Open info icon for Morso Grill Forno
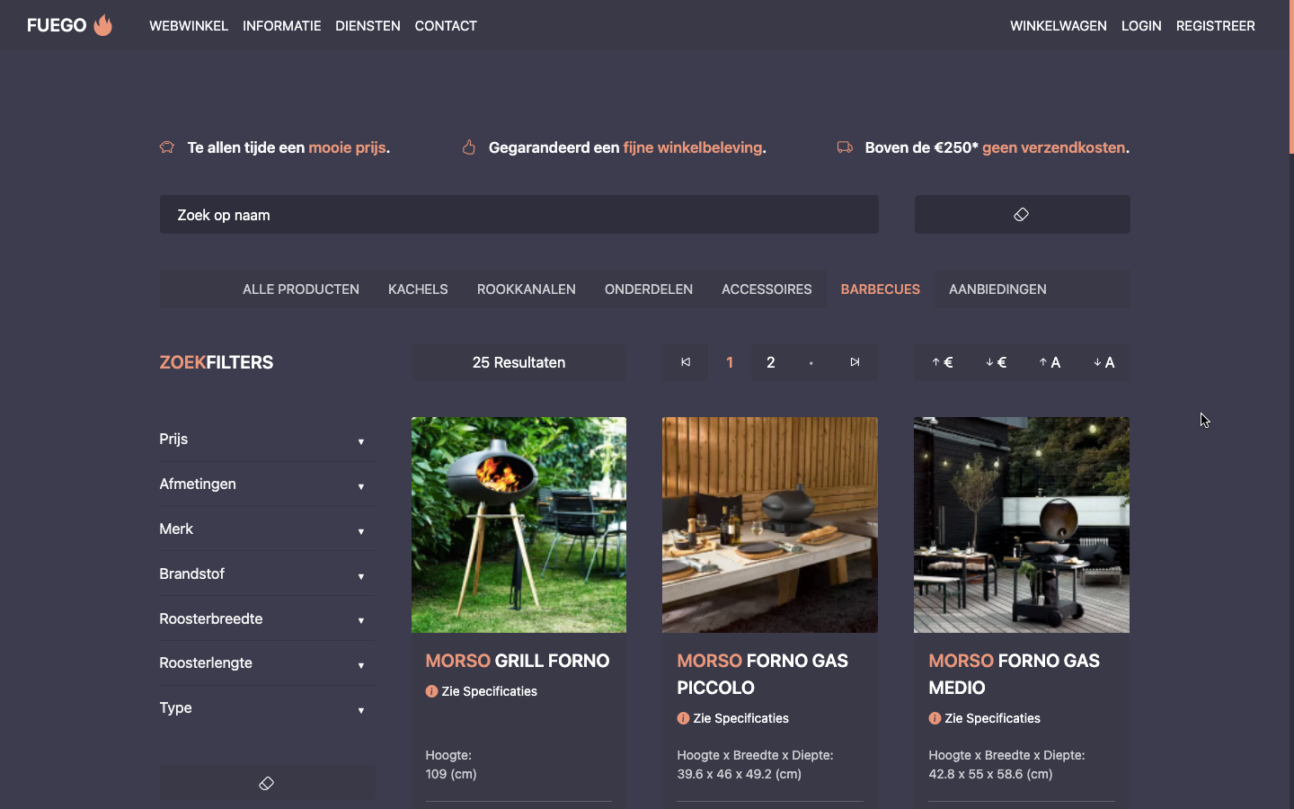 431,691
